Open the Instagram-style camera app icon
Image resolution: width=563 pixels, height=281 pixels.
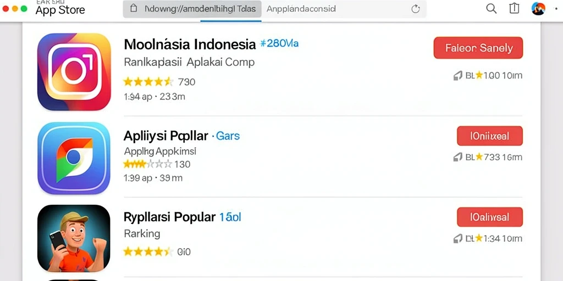point(74,72)
